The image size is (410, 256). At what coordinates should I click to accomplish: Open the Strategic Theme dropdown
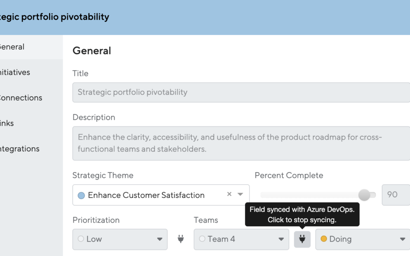(240, 194)
